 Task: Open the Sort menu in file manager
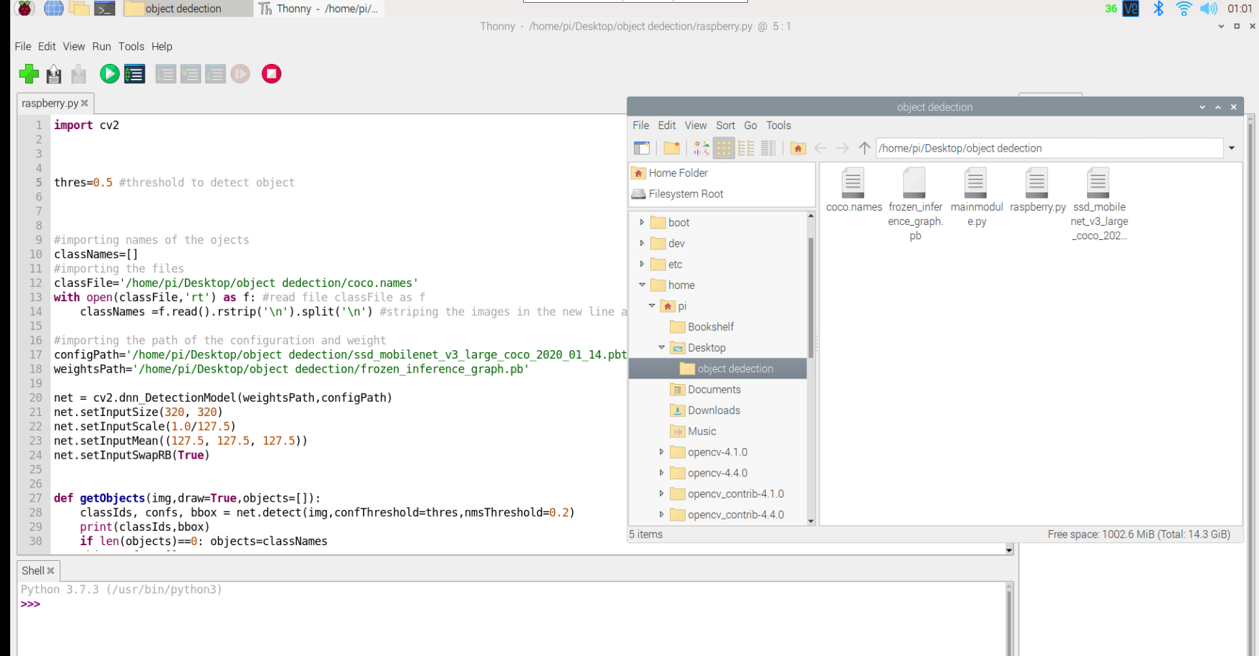click(x=725, y=125)
